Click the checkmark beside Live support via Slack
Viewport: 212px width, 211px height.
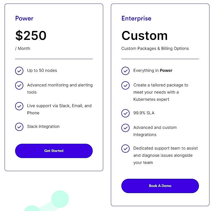(x=19, y=106)
